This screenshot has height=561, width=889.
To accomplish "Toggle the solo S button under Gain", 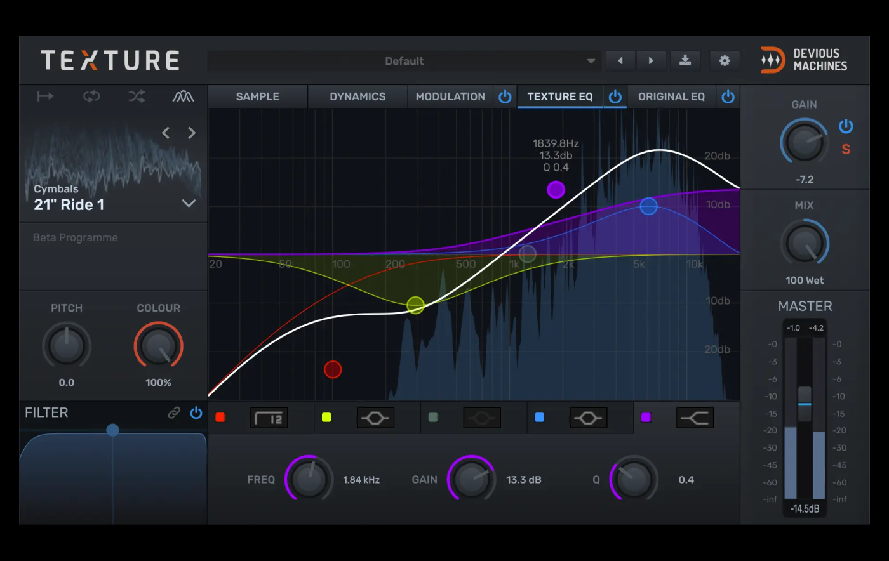I will point(846,150).
